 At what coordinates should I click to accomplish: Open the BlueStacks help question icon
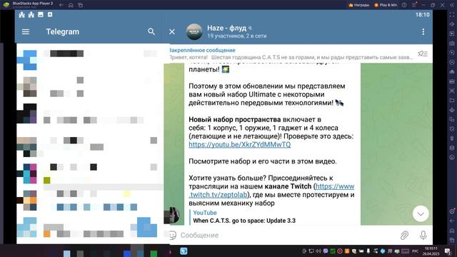404,5
